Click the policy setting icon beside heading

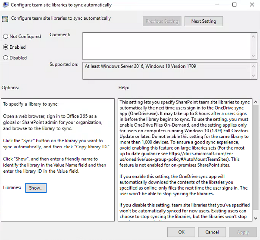(x=5, y=19)
